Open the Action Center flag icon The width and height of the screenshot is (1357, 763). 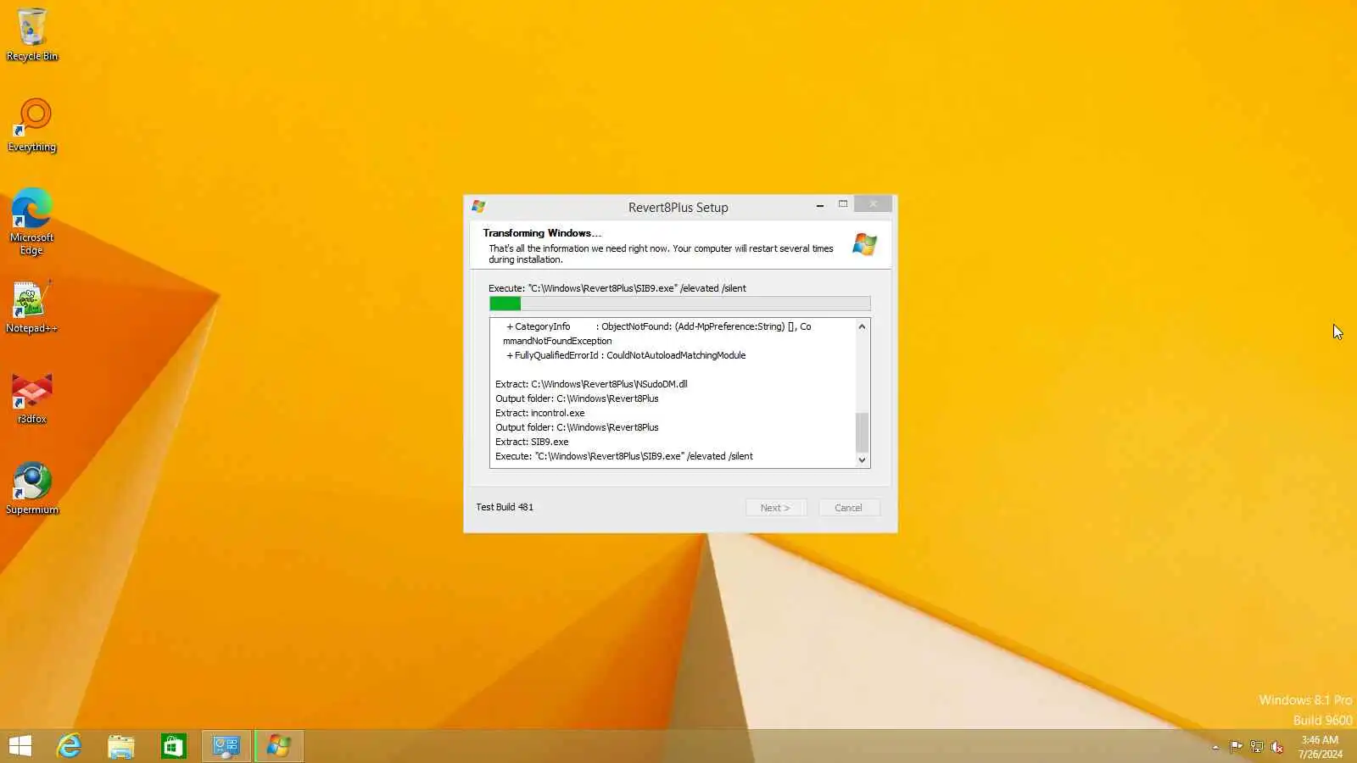click(1236, 747)
